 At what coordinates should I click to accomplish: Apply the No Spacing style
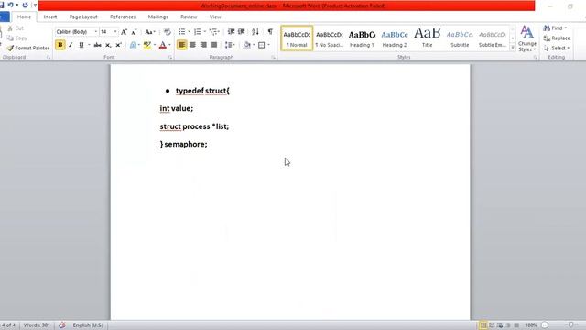(x=330, y=38)
